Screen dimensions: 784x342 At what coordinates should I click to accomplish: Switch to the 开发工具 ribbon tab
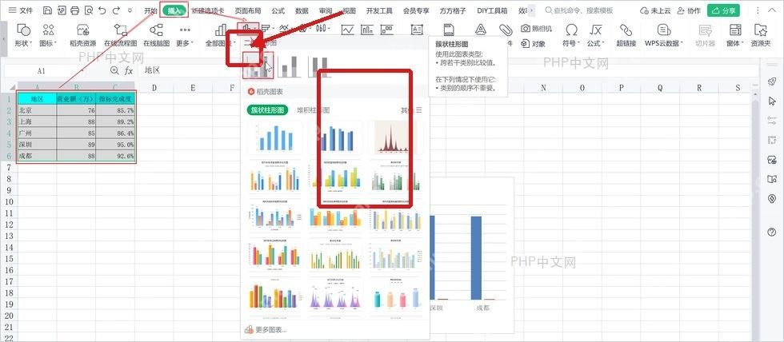(379, 10)
